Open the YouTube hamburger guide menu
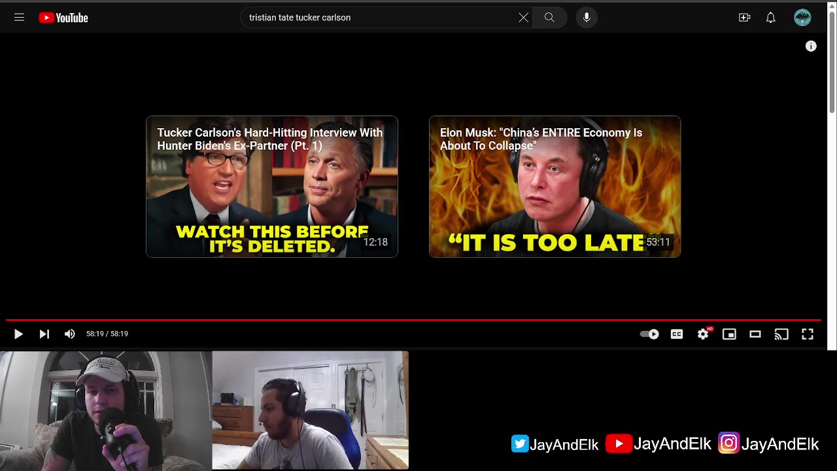 (19, 18)
